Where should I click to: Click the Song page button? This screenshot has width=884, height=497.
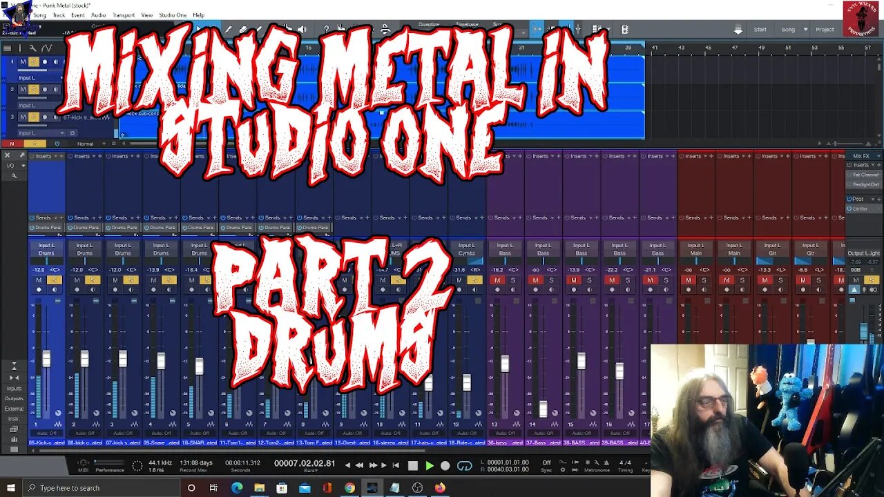[788, 30]
